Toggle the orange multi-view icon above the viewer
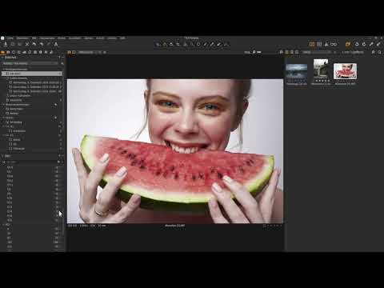 pos(69,52)
